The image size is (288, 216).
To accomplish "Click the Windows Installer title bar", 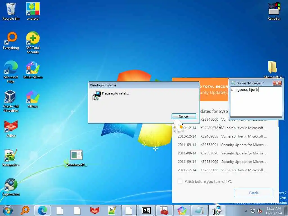I will click(x=144, y=85).
